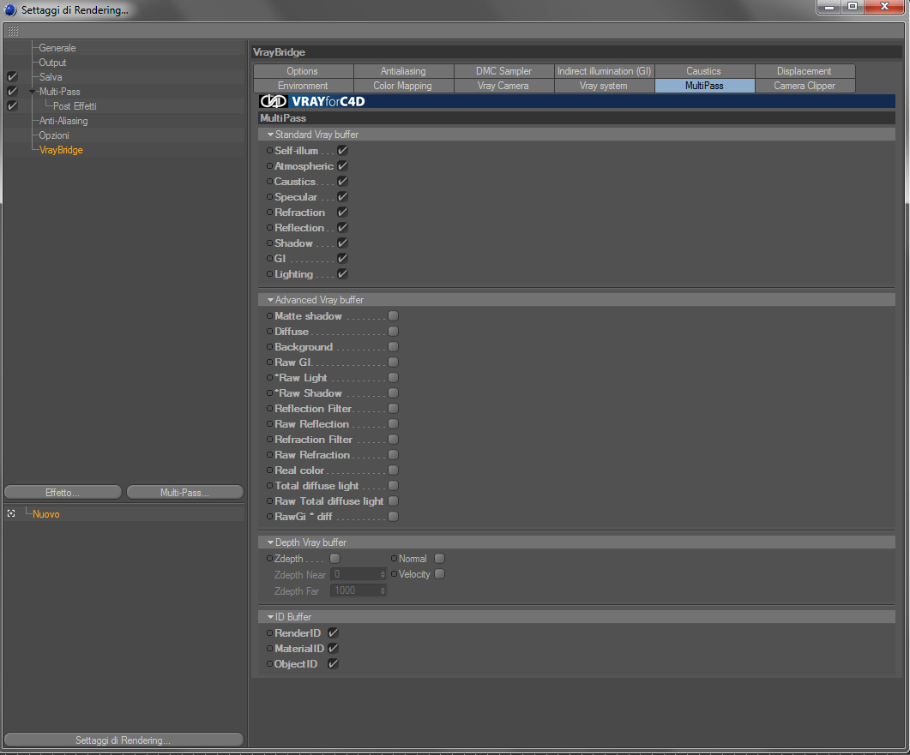The height and width of the screenshot is (755, 910).
Task: Click the grid grip icon below the title bar
Action: 13,31
